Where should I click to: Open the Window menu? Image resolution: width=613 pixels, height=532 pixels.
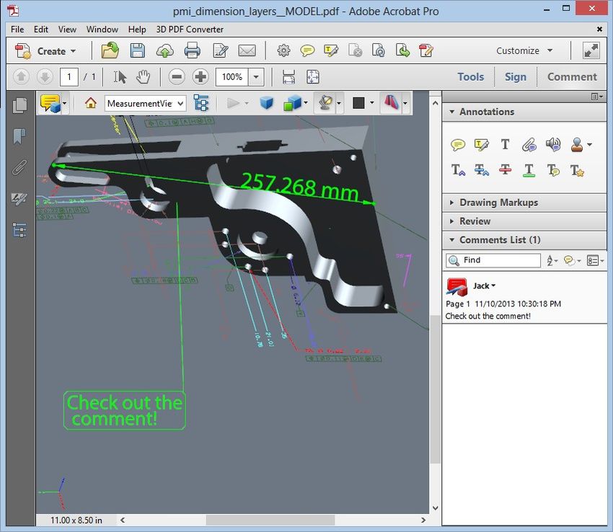102,30
